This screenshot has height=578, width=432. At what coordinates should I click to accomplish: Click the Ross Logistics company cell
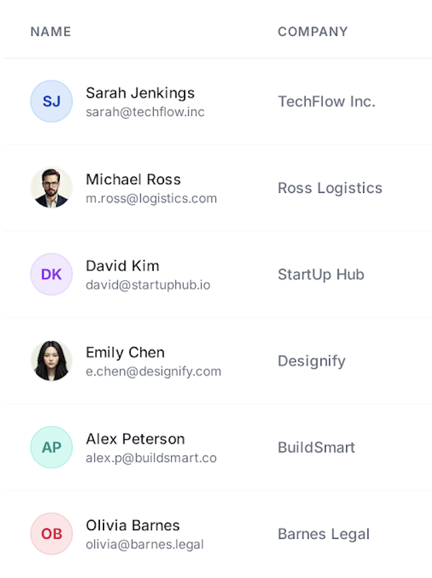click(x=330, y=188)
